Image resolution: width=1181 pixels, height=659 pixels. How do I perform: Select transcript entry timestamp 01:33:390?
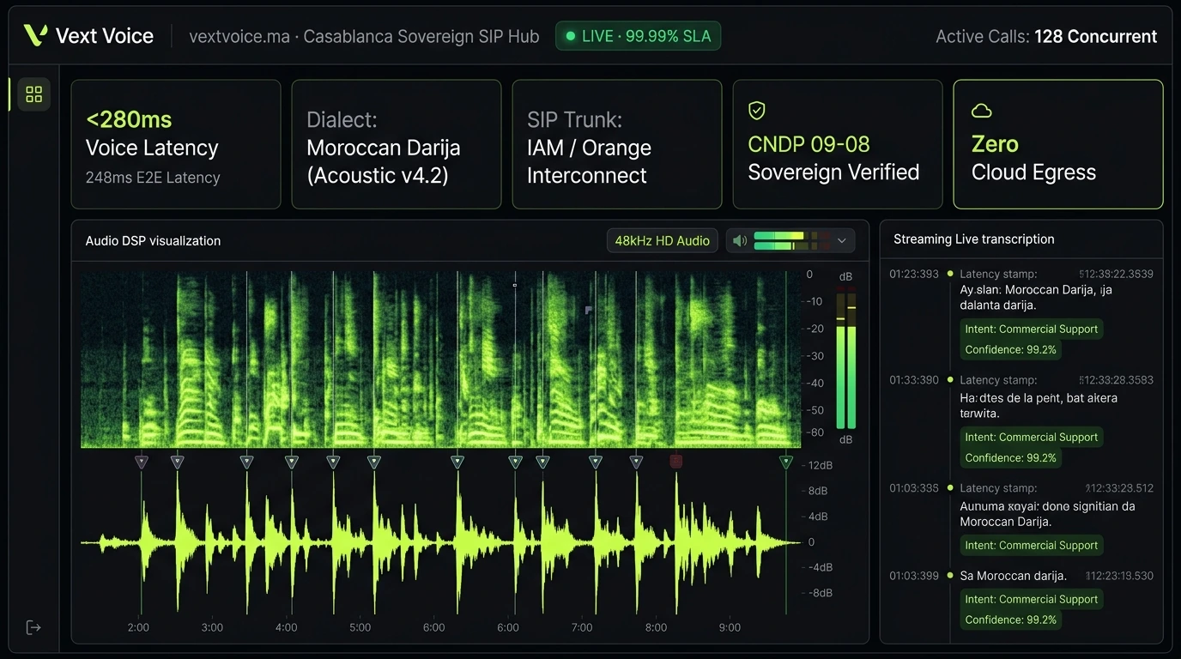click(913, 380)
